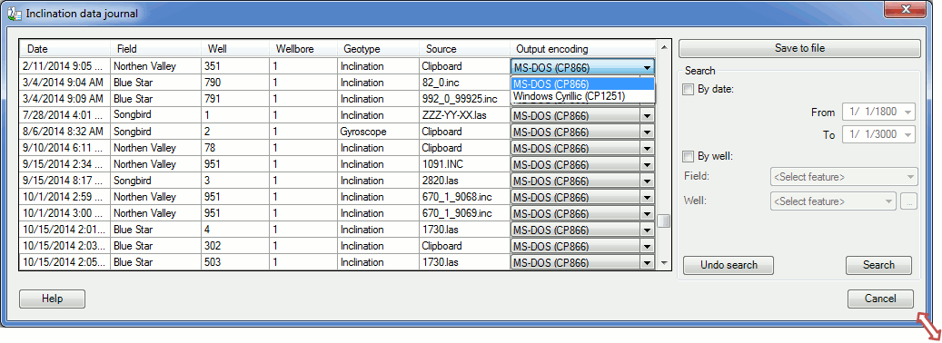
Task: Expand the Field select feature dropdown
Action: pyautogui.click(x=911, y=177)
